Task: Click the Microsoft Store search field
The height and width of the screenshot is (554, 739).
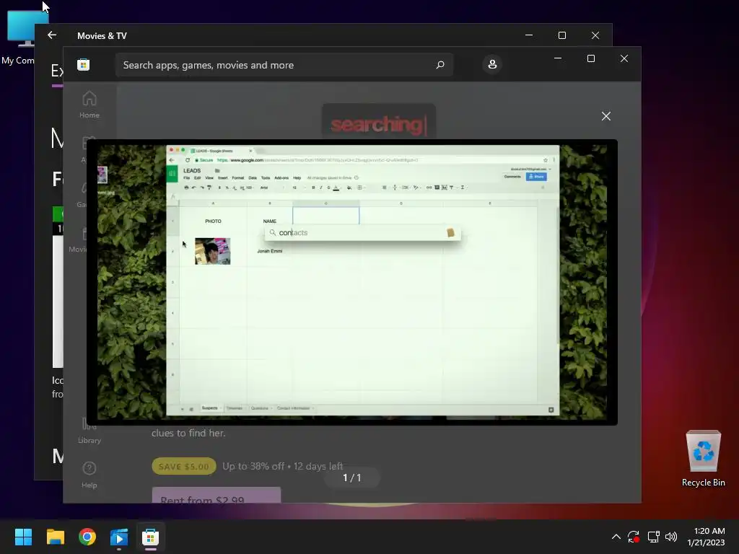Action: tap(284, 64)
